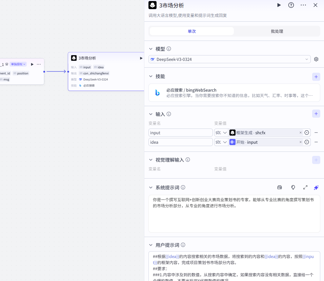Click the DeepSeek-V3-0324 label on canvas node

(96, 79)
